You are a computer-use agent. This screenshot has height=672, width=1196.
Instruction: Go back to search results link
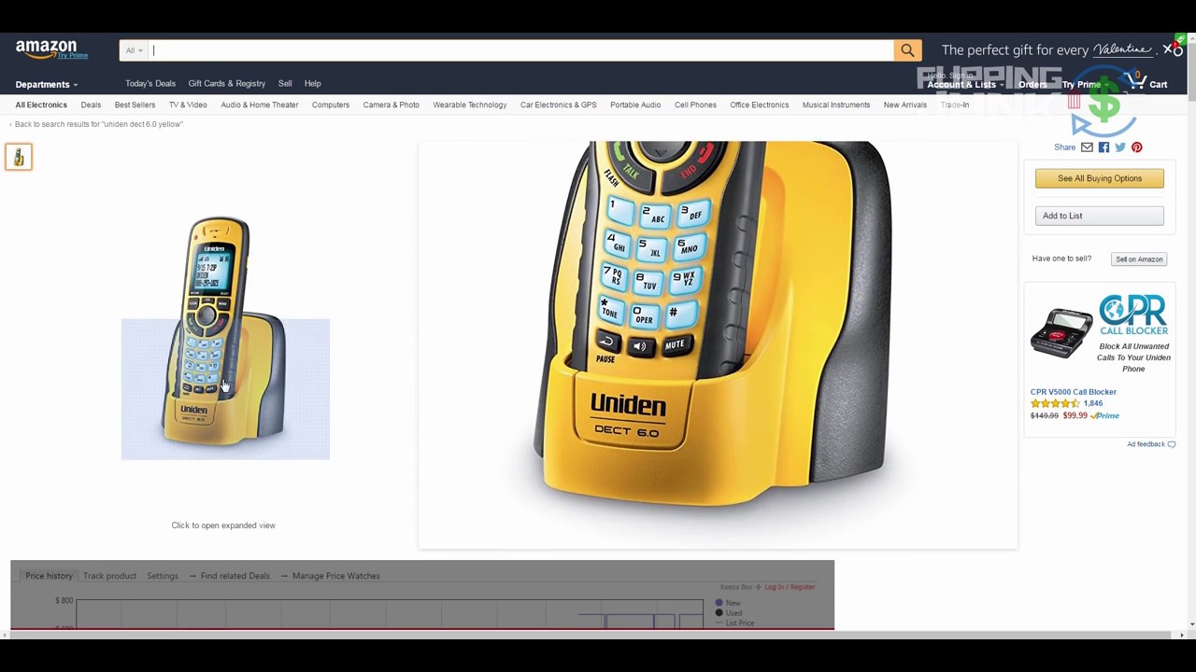(96, 124)
